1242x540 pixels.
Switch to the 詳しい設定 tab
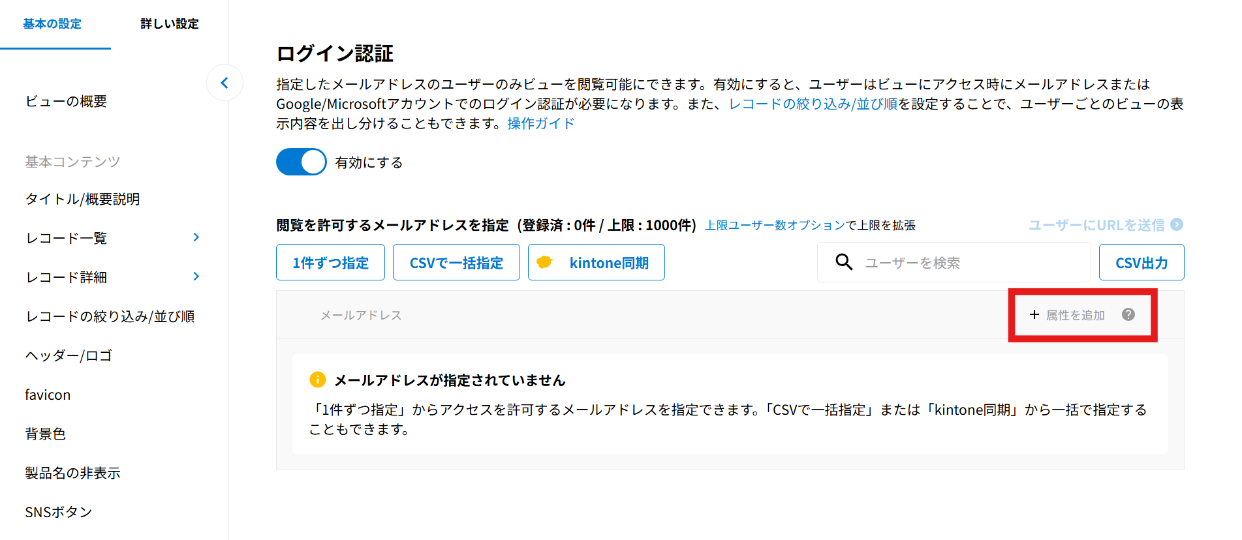point(169,24)
